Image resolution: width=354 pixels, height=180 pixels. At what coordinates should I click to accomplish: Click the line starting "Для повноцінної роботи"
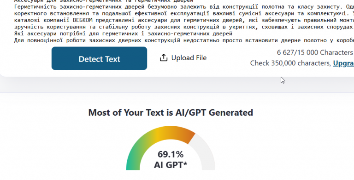click(184, 40)
